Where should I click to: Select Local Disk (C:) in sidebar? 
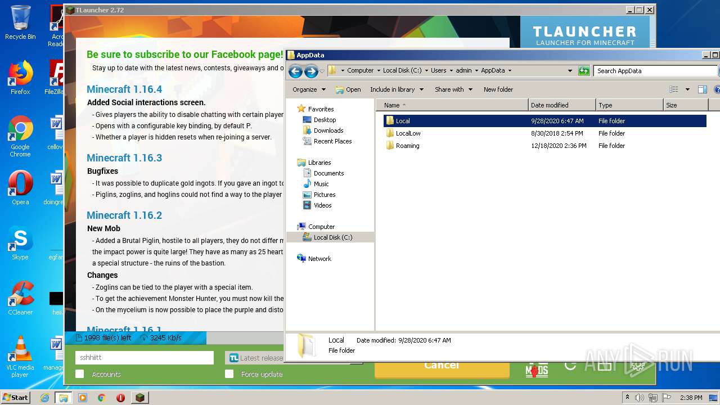tap(330, 237)
